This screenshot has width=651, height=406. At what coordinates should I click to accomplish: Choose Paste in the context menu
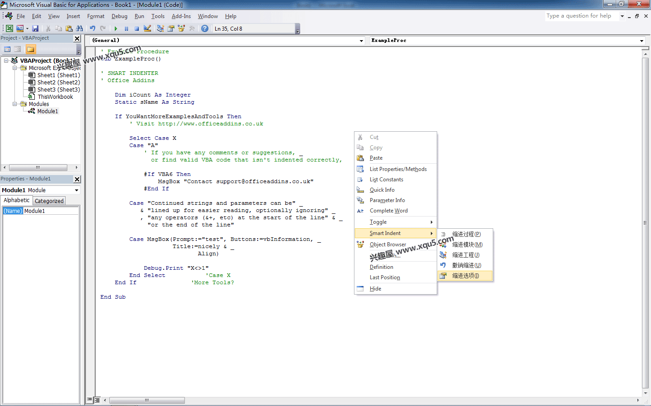pyautogui.click(x=396, y=158)
